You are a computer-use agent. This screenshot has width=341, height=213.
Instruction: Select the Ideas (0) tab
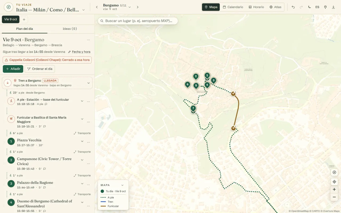tap(70, 29)
